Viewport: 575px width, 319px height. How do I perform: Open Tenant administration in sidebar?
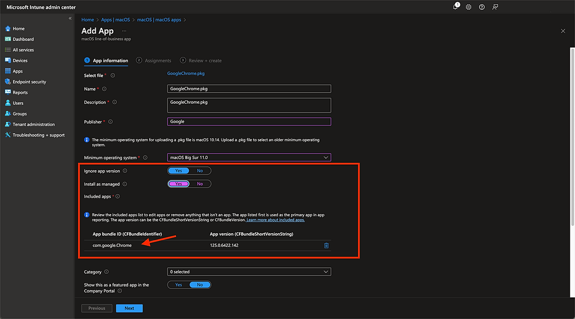(x=34, y=124)
